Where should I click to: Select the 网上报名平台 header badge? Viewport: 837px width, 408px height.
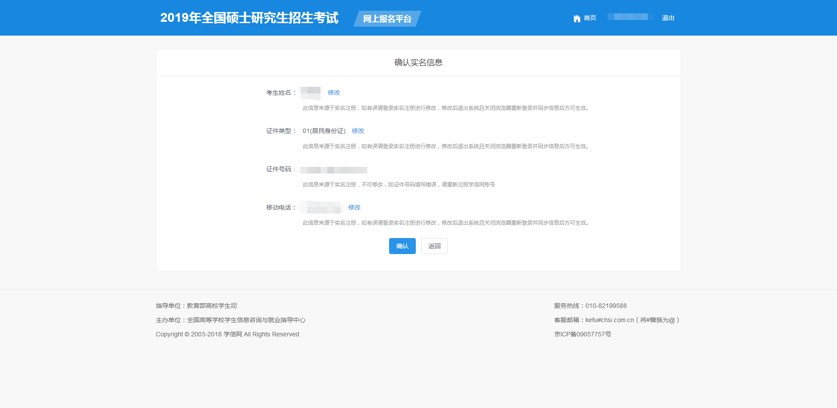click(x=387, y=19)
